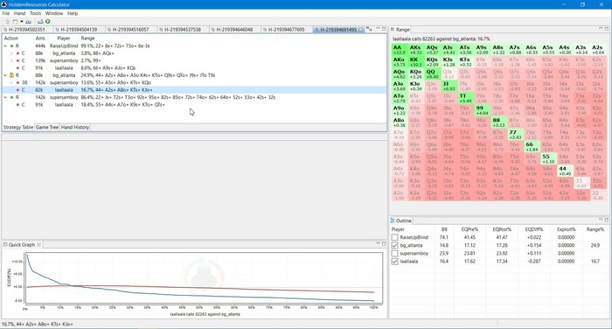Image resolution: width=612 pixels, height=329 pixels.
Task: Select the Hand History tab
Action: [x=75, y=127]
